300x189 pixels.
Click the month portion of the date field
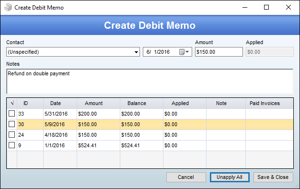coord(148,52)
